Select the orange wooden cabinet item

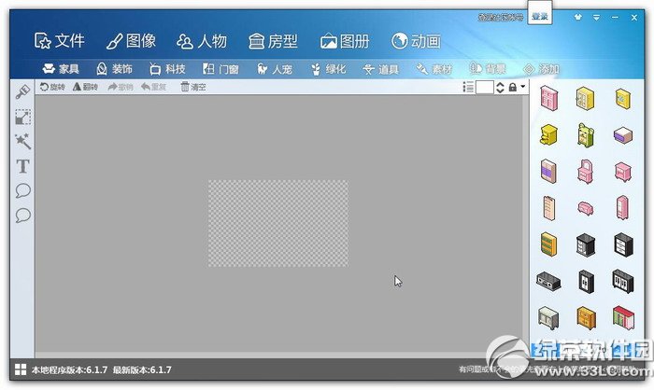tap(586, 318)
